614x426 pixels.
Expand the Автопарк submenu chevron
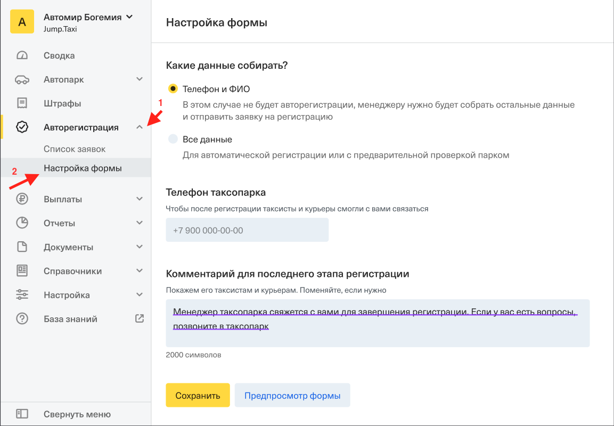point(140,79)
